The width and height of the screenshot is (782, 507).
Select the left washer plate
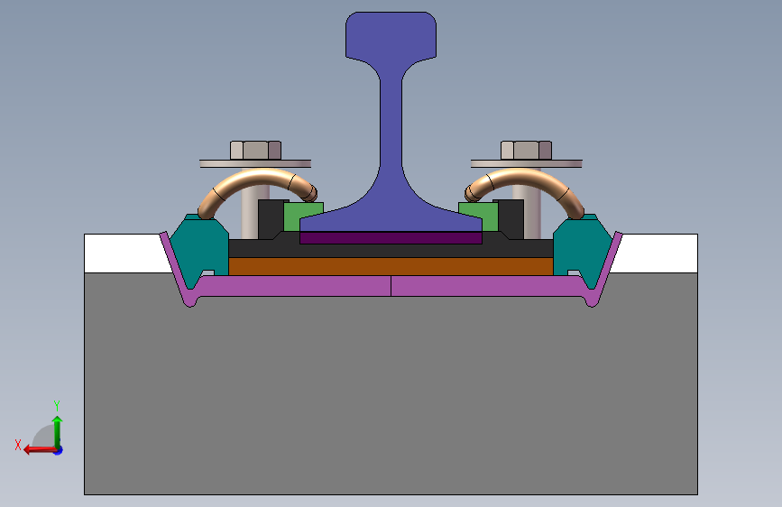point(255,163)
